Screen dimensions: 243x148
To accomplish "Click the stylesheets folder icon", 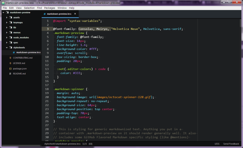I will click(x=11, y=47).
